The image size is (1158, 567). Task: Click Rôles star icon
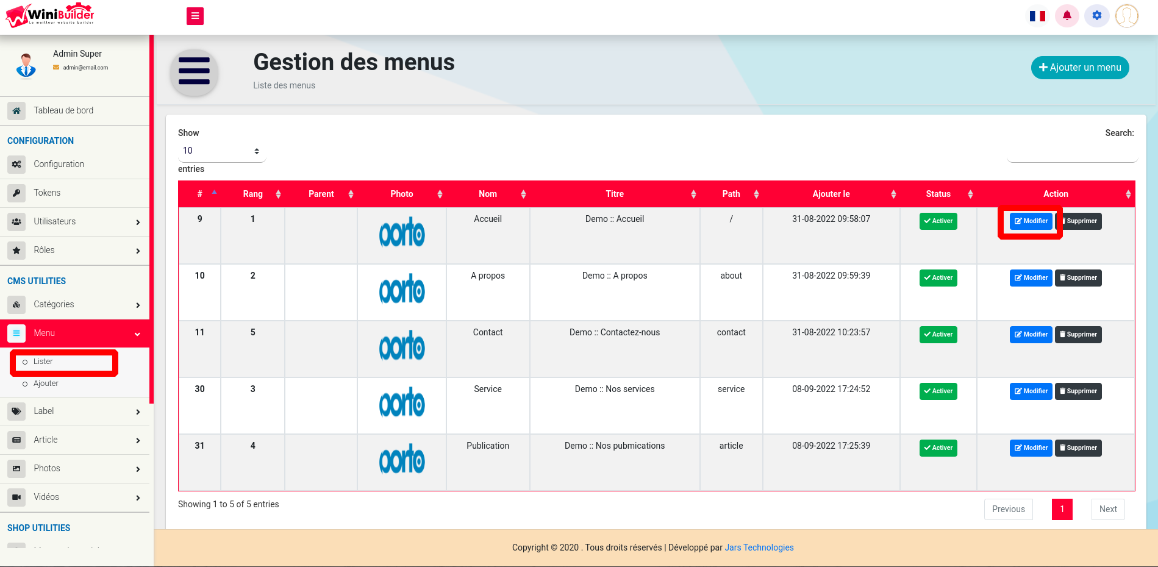(x=16, y=251)
